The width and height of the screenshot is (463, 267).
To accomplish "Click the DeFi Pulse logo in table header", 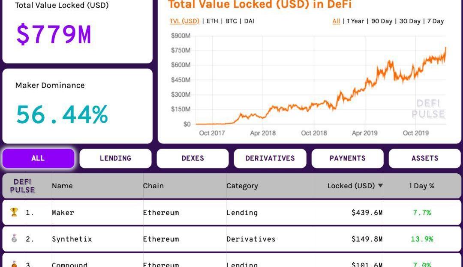I will (x=22, y=186).
